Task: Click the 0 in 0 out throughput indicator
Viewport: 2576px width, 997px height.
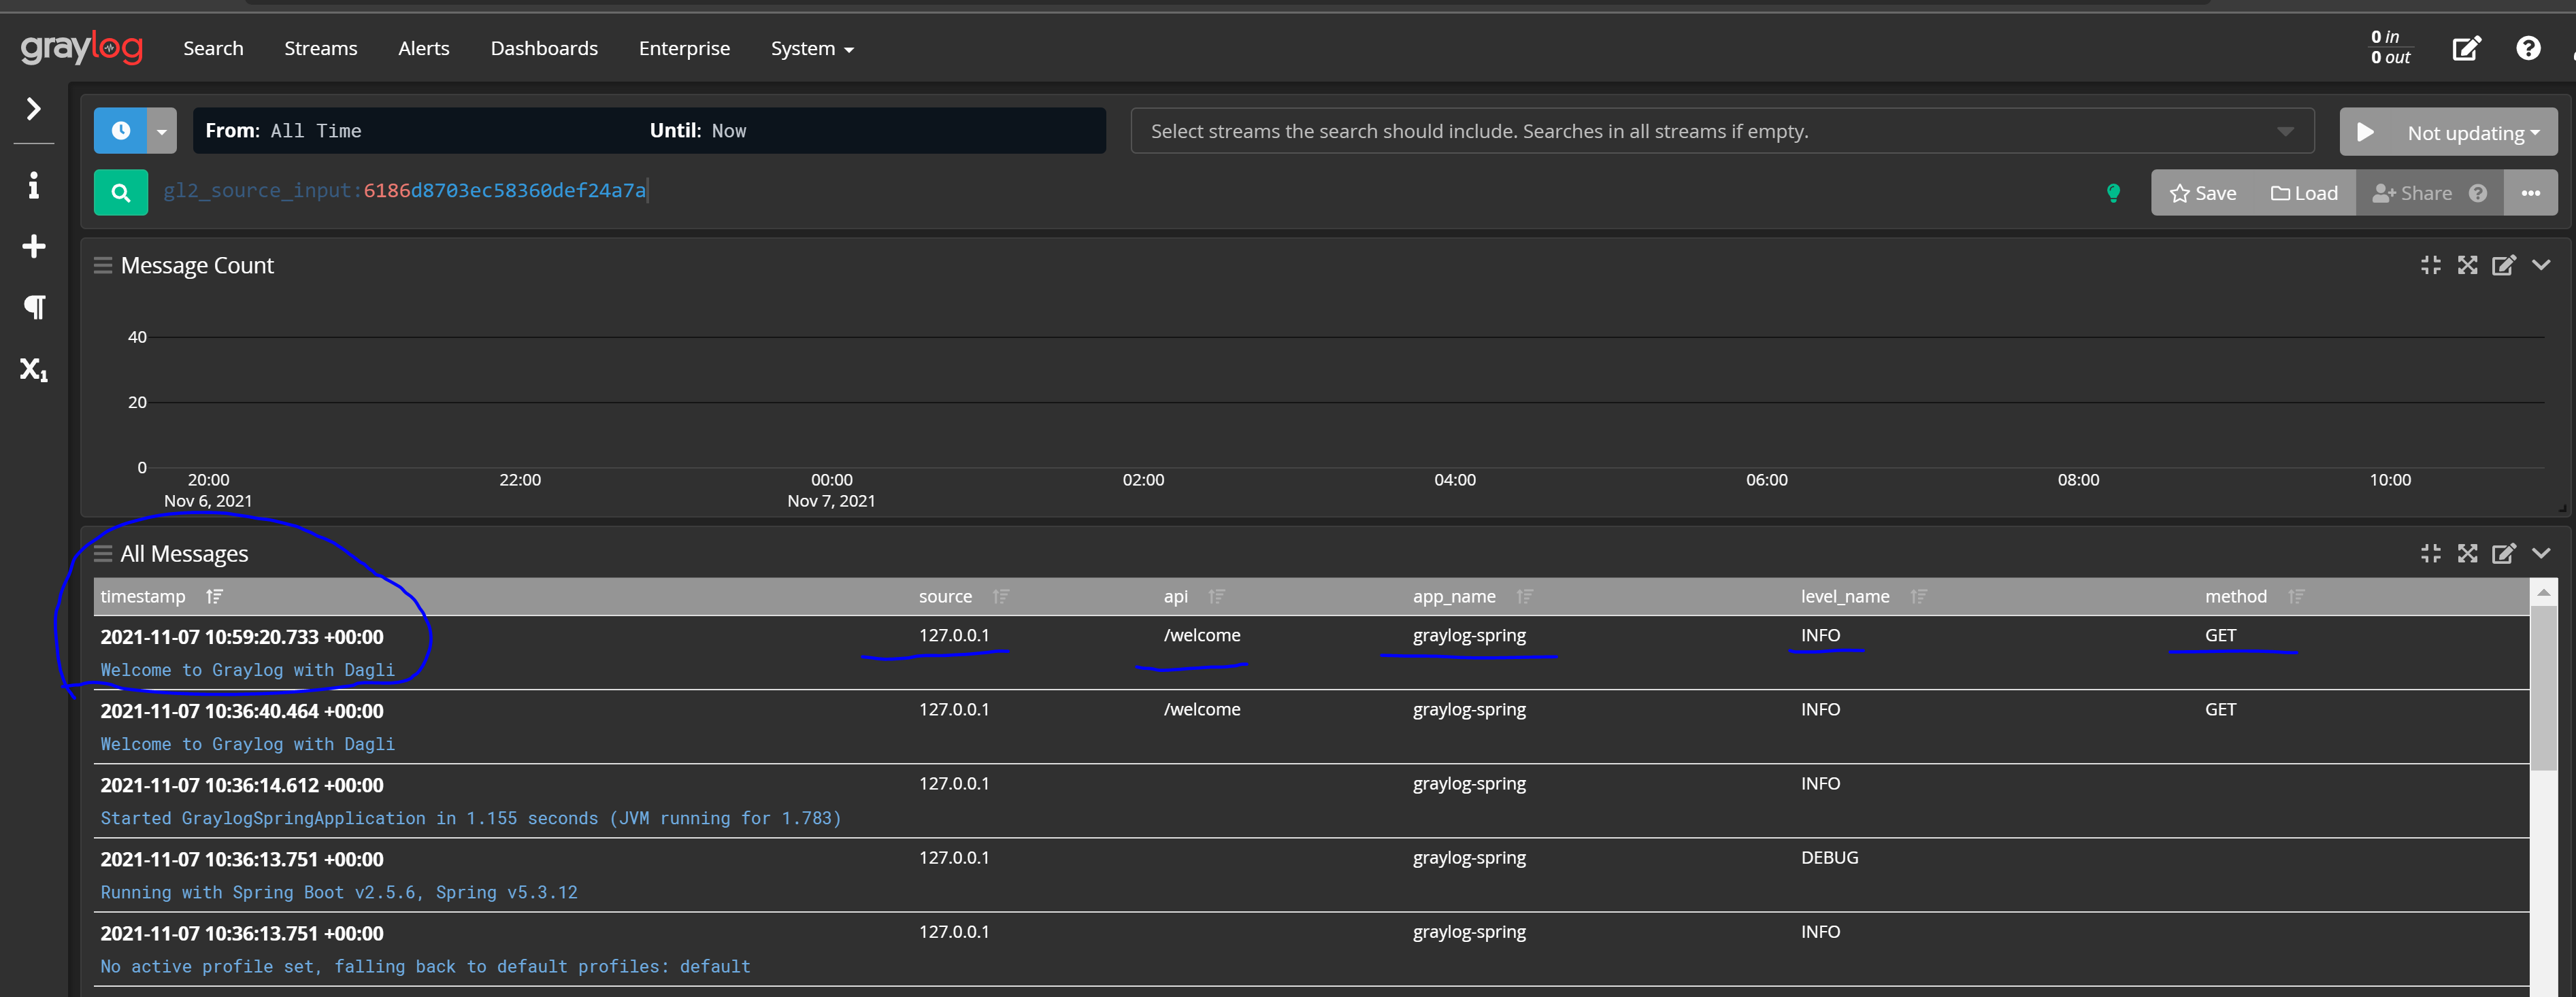Action: coord(2390,47)
